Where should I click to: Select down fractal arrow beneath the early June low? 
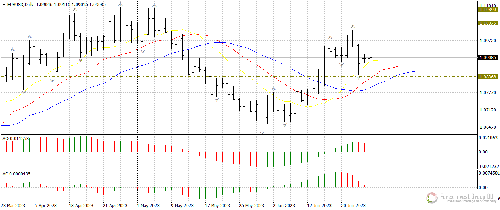(285, 125)
